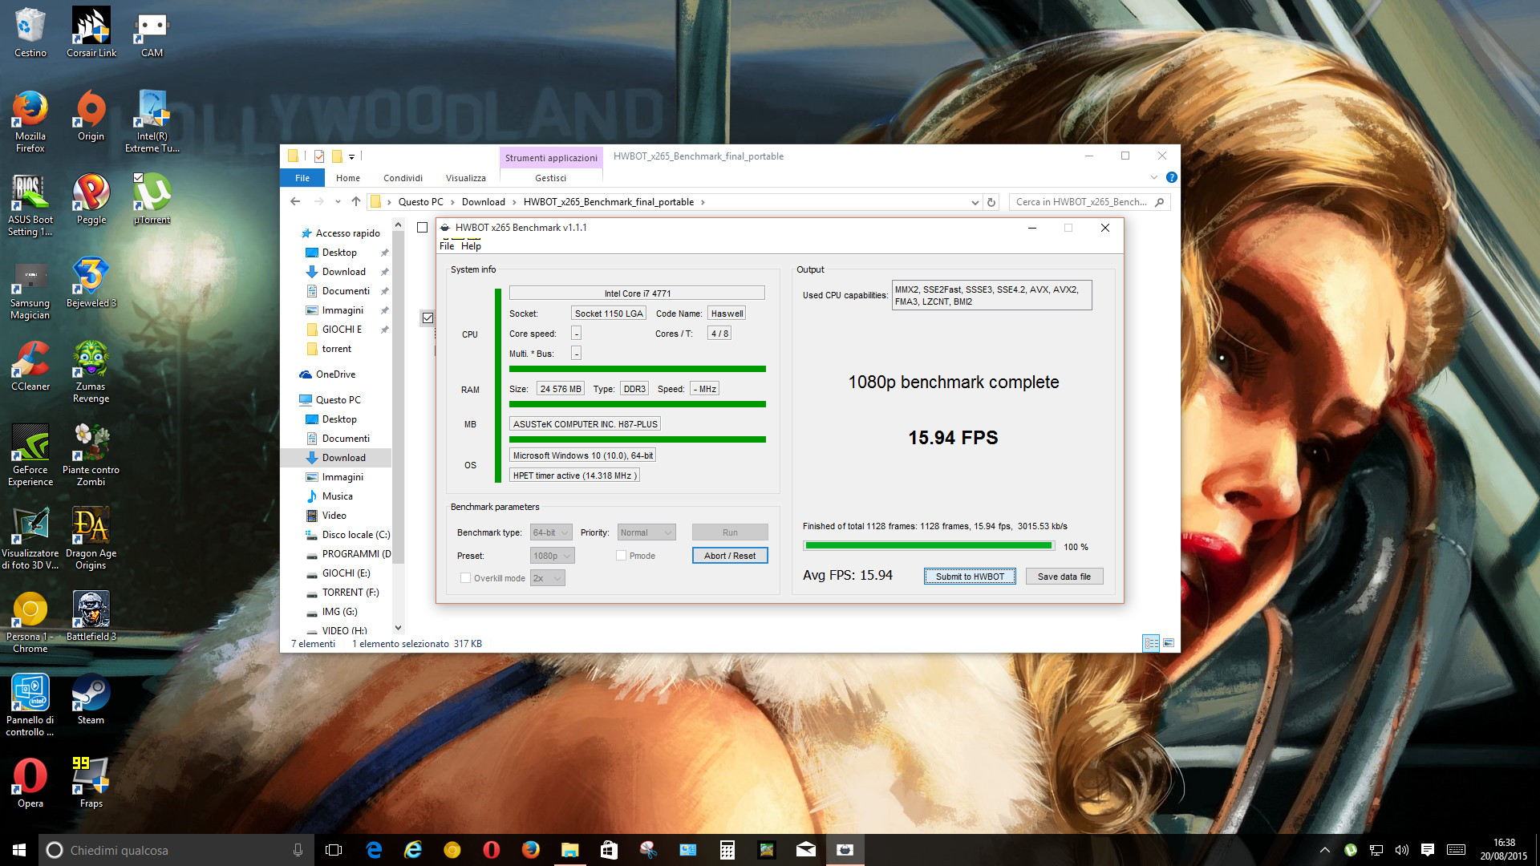Open Benchmark type 64-bit dropdown
Screen dimensions: 1540x866
click(x=551, y=532)
